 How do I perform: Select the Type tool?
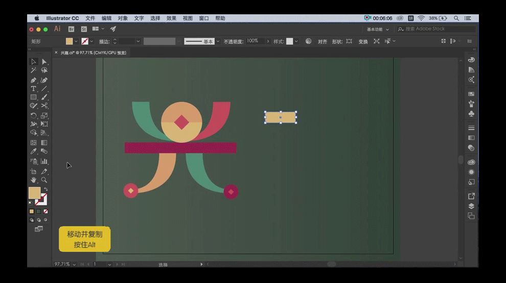pyautogui.click(x=33, y=89)
